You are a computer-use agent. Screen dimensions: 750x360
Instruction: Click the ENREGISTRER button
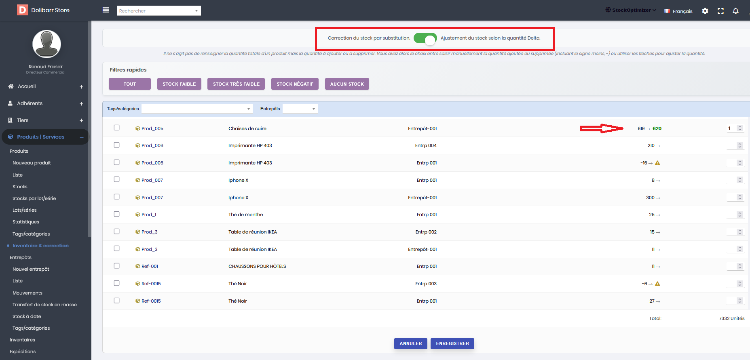pos(452,343)
